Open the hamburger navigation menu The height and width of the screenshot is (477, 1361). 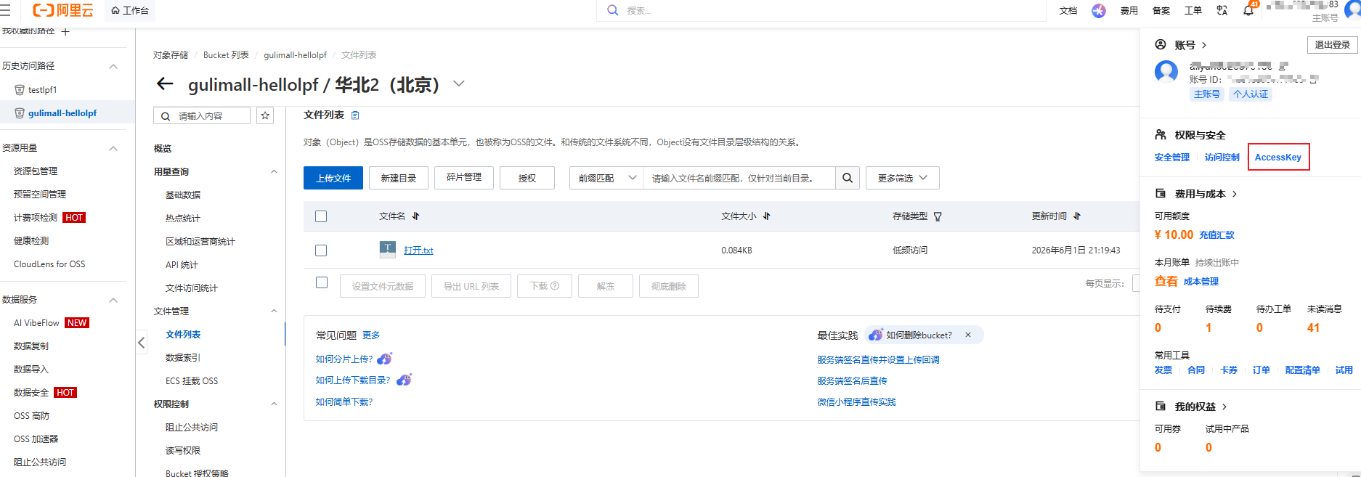[5, 10]
